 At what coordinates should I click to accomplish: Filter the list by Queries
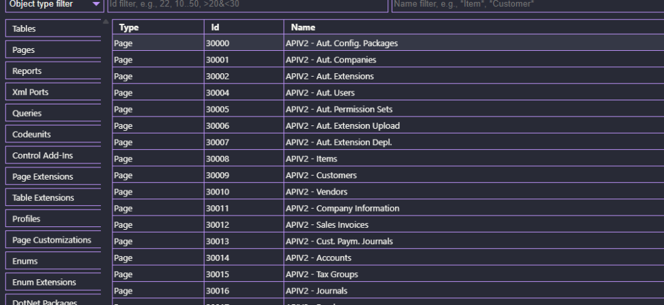(53, 113)
